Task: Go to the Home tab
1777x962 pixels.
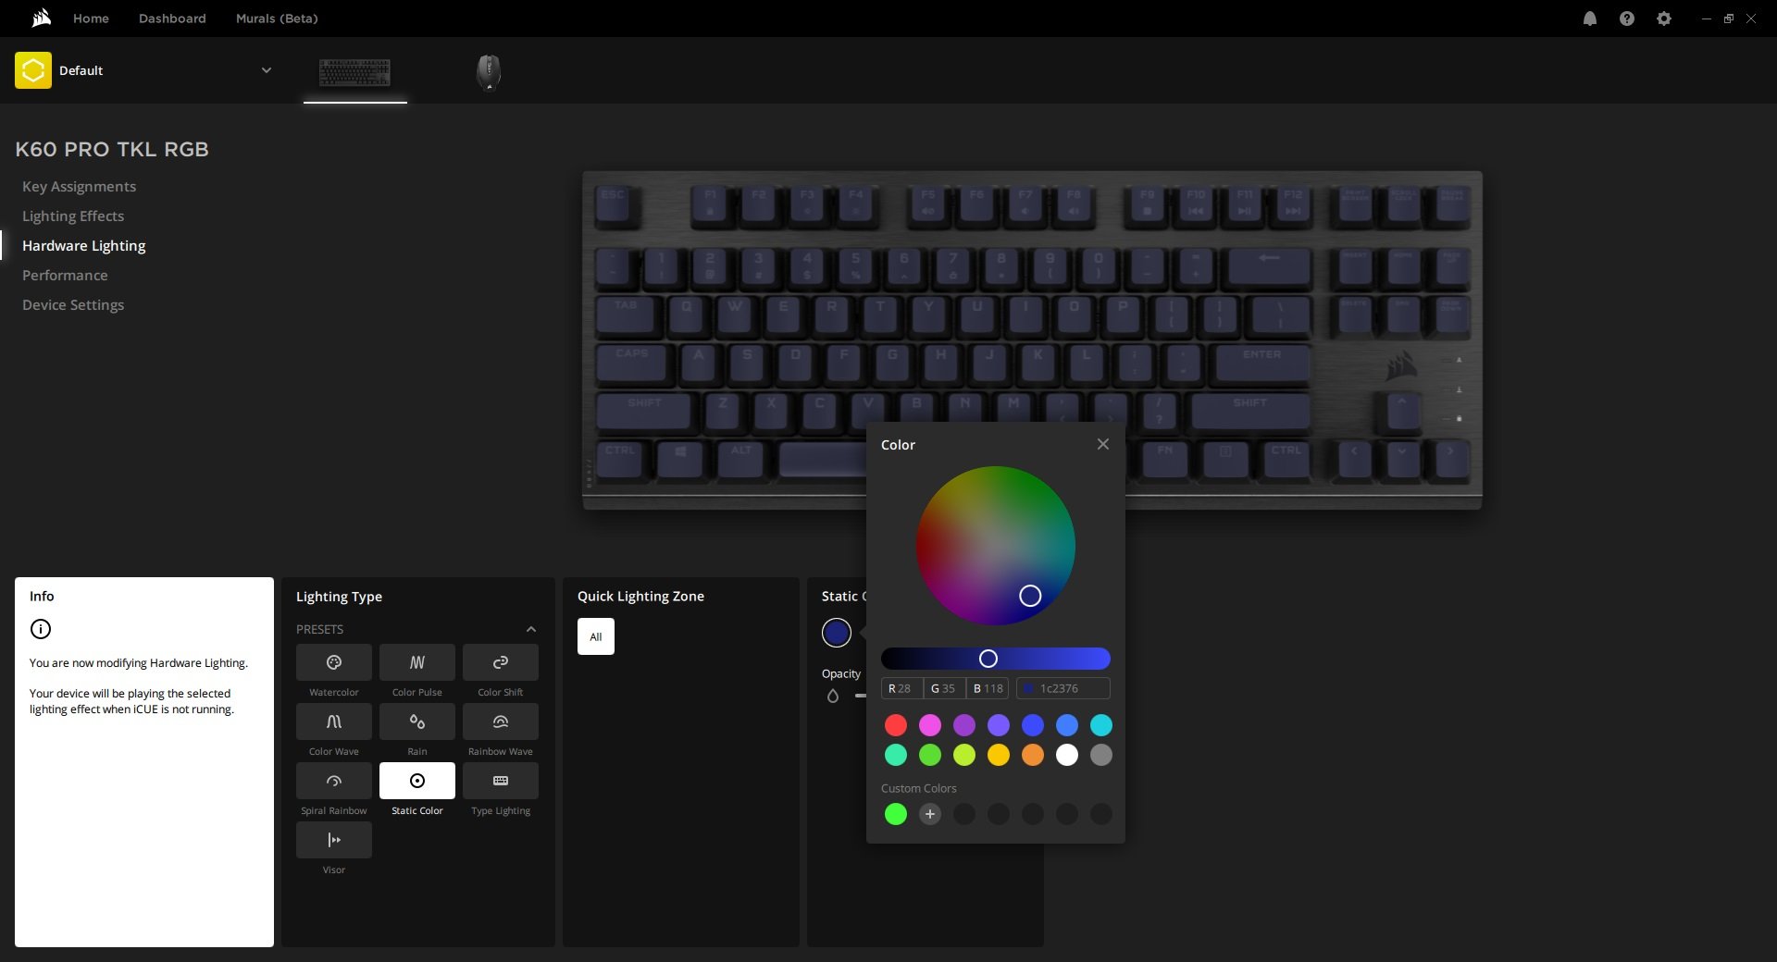Action: [x=91, y=18]
